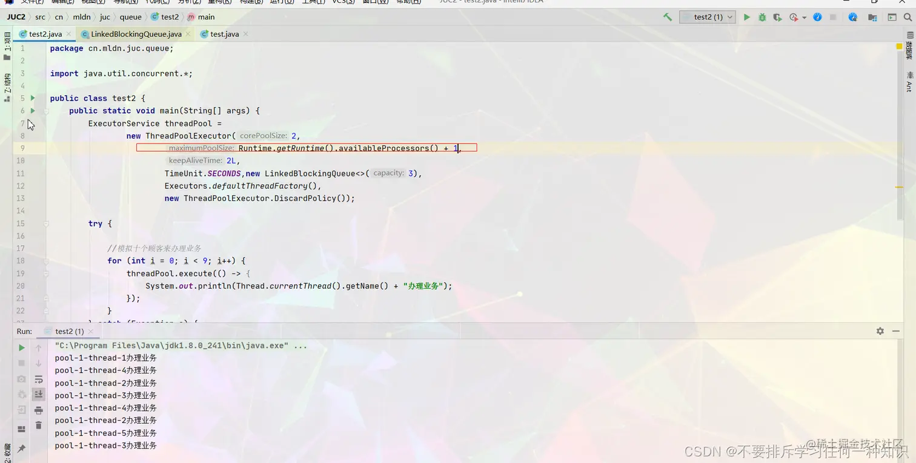Toggle the pin tab icon in the Run panel
916x463 pixels.
coord(21,448)
